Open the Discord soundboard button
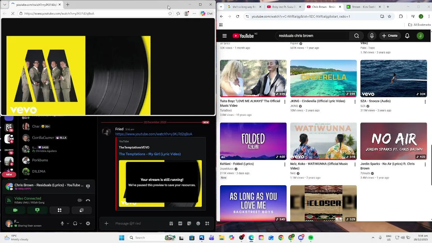432x243 pixels. pos(82,210)
